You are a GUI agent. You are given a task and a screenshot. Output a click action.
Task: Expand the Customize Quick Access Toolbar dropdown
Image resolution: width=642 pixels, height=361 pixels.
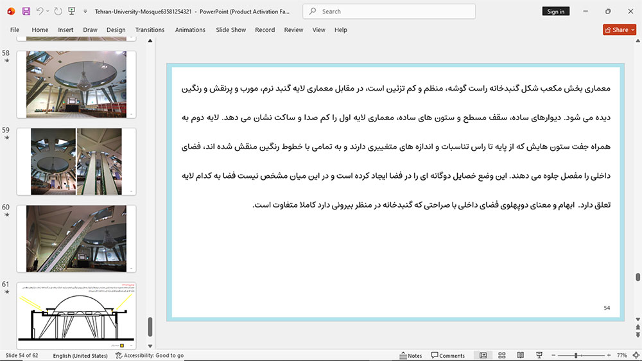tap(85, 12)
